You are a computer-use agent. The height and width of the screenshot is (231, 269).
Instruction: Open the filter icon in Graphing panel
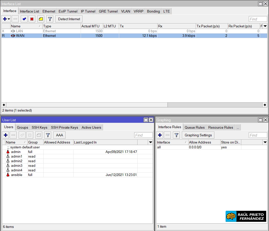point(176,135)
